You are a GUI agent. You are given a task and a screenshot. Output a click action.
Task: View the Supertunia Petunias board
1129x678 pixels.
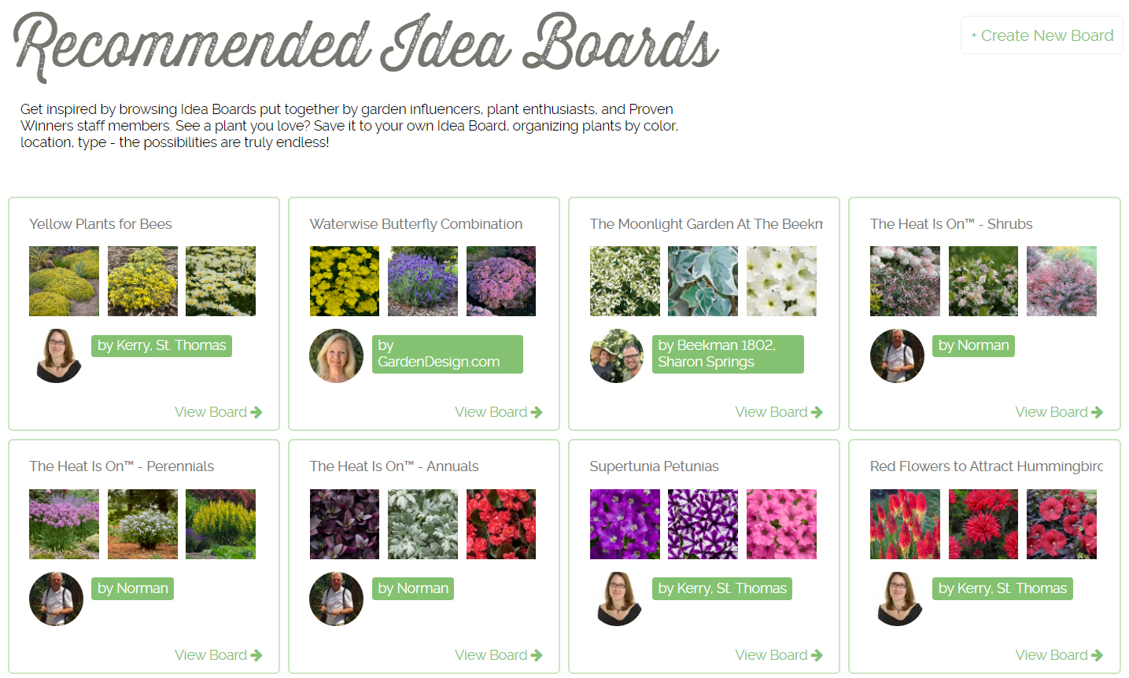click(x=779, y=654)
